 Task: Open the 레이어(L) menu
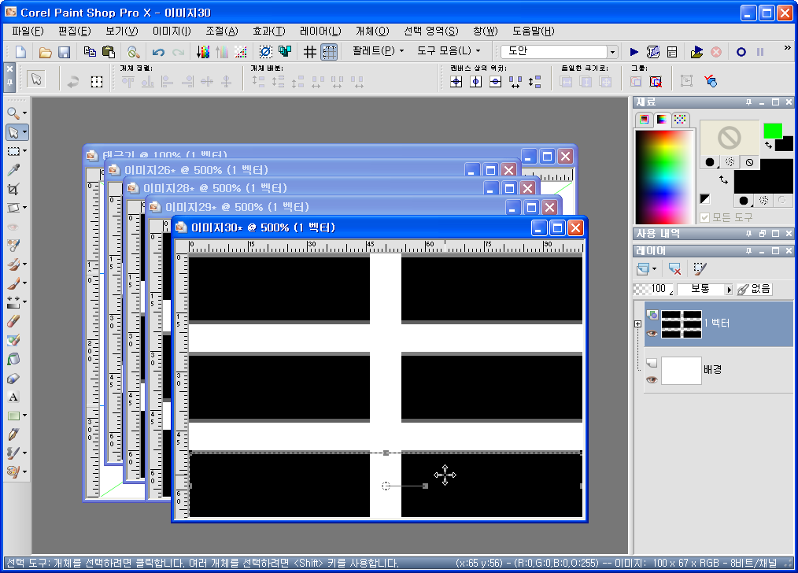(320, 31)
